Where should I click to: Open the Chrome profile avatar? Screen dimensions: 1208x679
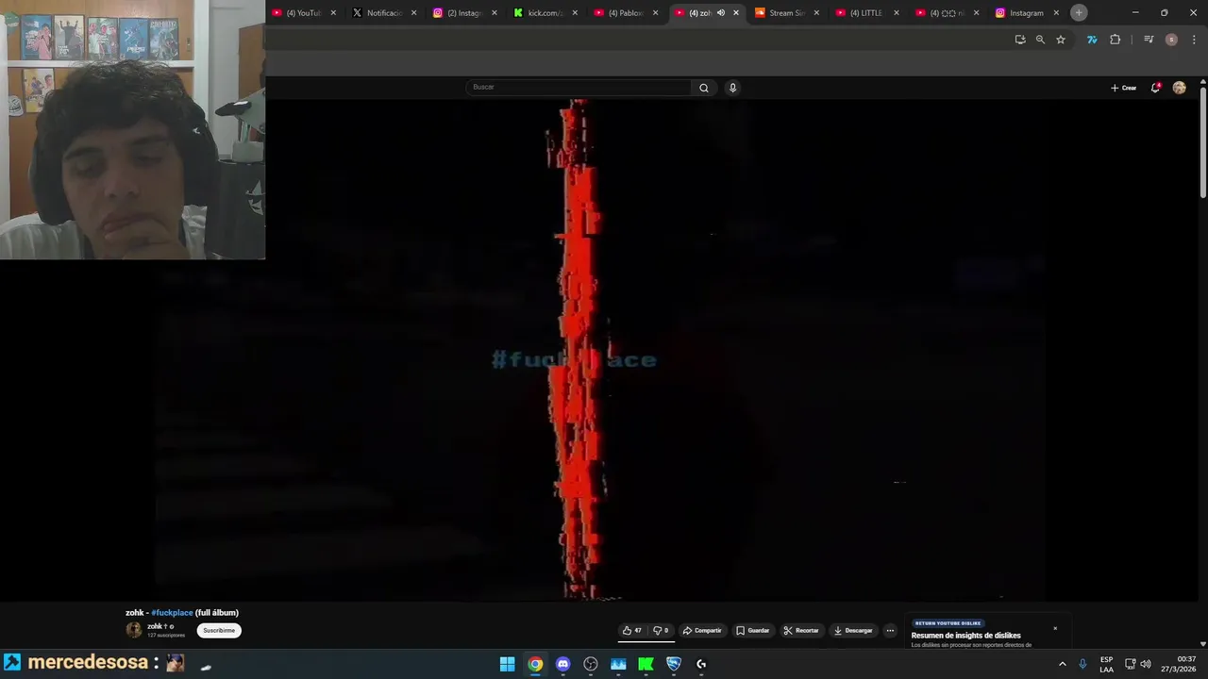[x=1171, y=40]
